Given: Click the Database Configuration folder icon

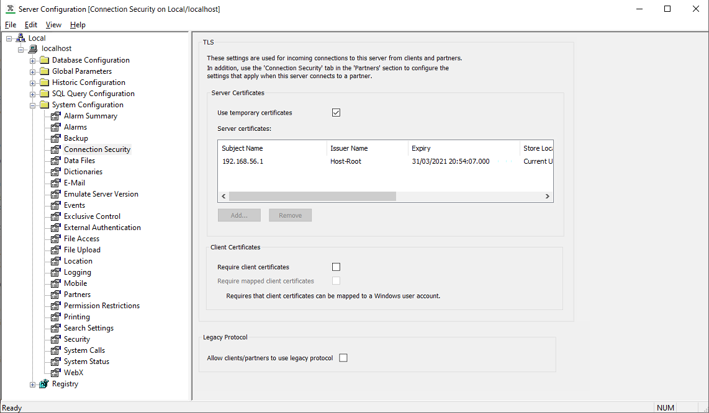Looking at the screenshot, I should click(x=44, y=60).
